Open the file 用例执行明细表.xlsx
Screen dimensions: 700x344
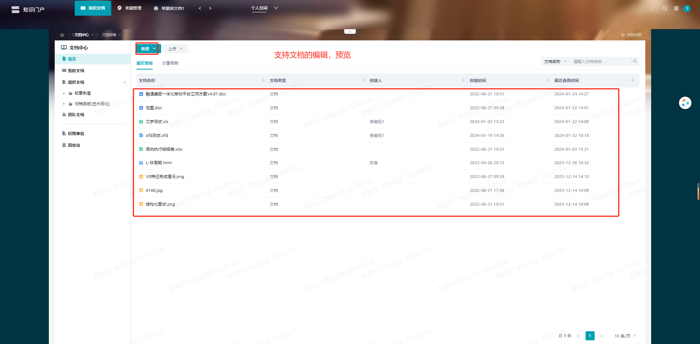pyautogui.click(x=164, y=149)
